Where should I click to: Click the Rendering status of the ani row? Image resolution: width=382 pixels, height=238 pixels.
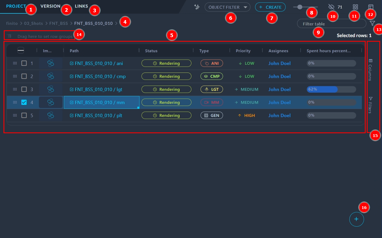click(x=166, y=63)
